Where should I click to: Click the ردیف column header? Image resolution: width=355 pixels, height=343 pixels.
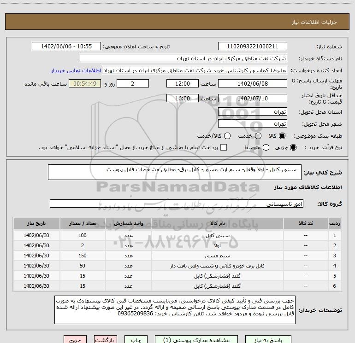335,223
